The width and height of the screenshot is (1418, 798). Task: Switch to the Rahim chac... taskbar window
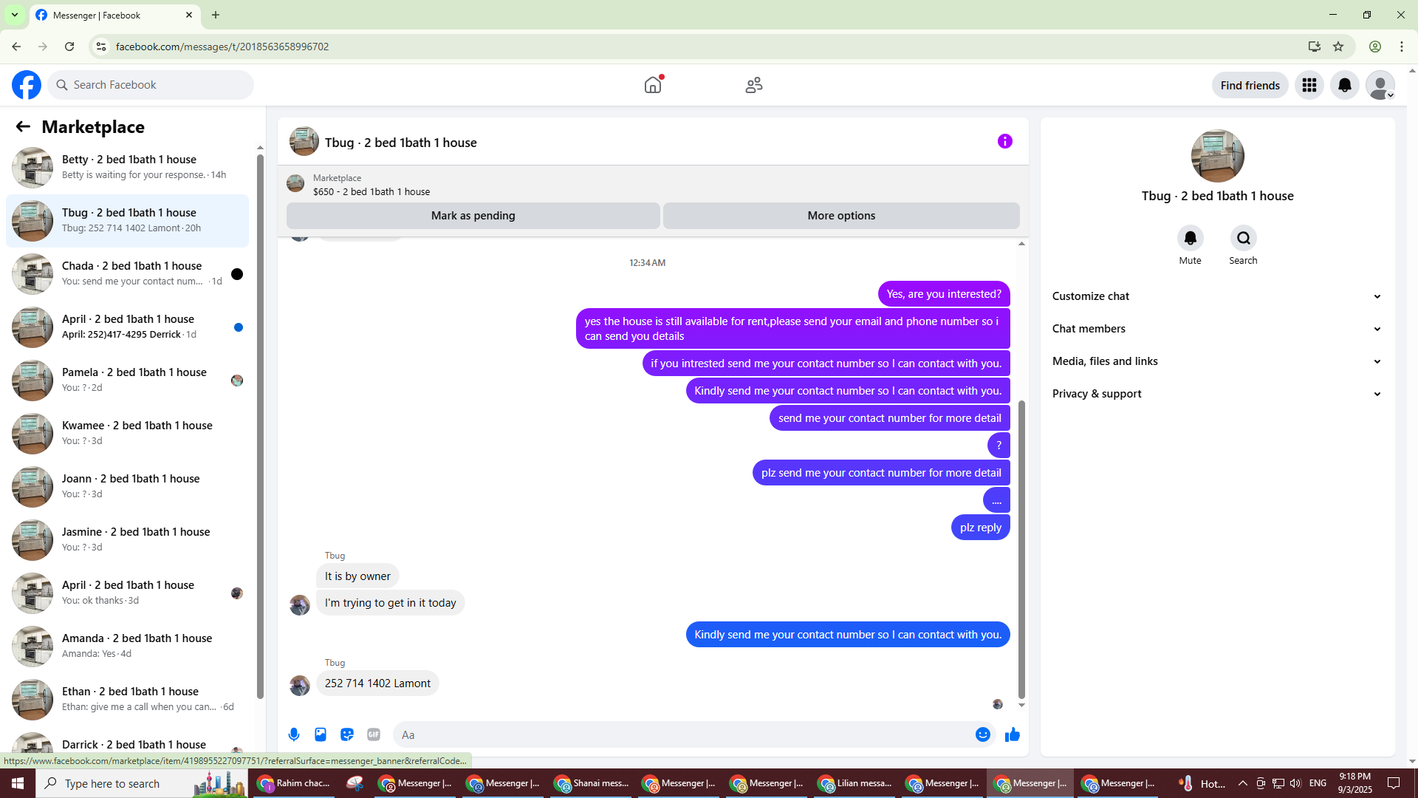click(x=295, y=783)
